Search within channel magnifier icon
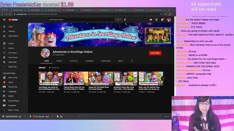 click(132, 61)
